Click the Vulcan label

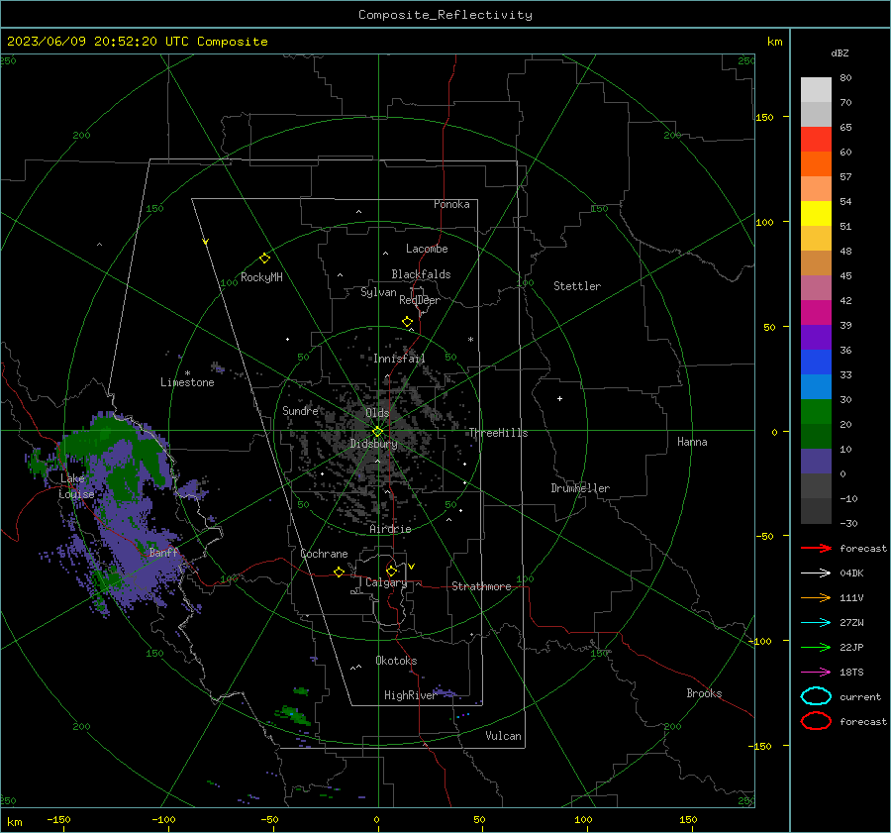[x=503, y=736]
